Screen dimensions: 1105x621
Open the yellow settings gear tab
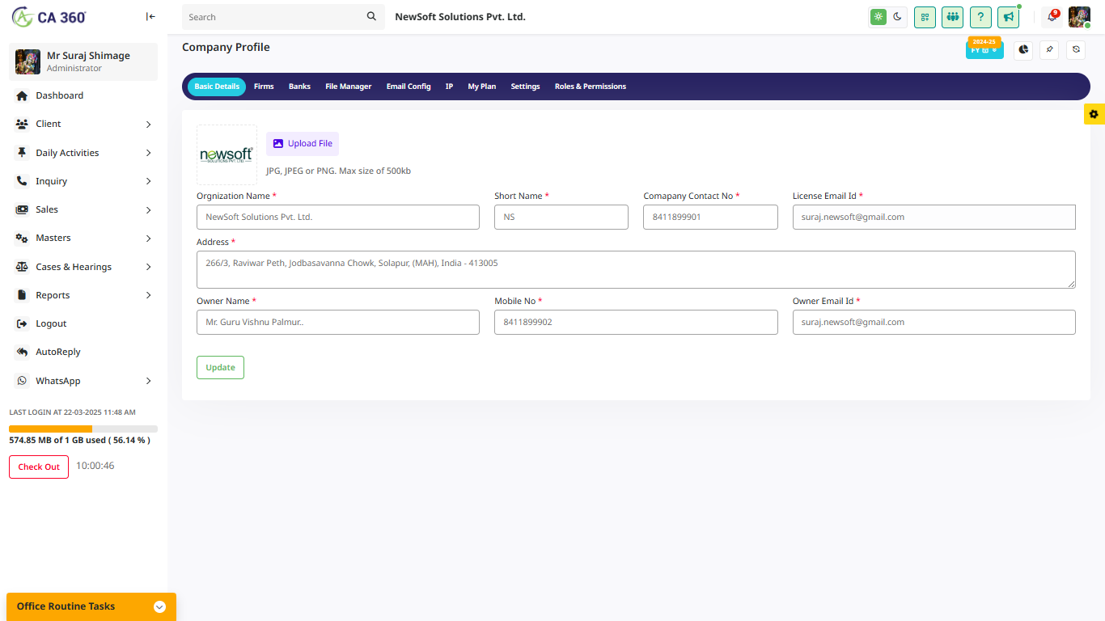(1094, 114)
